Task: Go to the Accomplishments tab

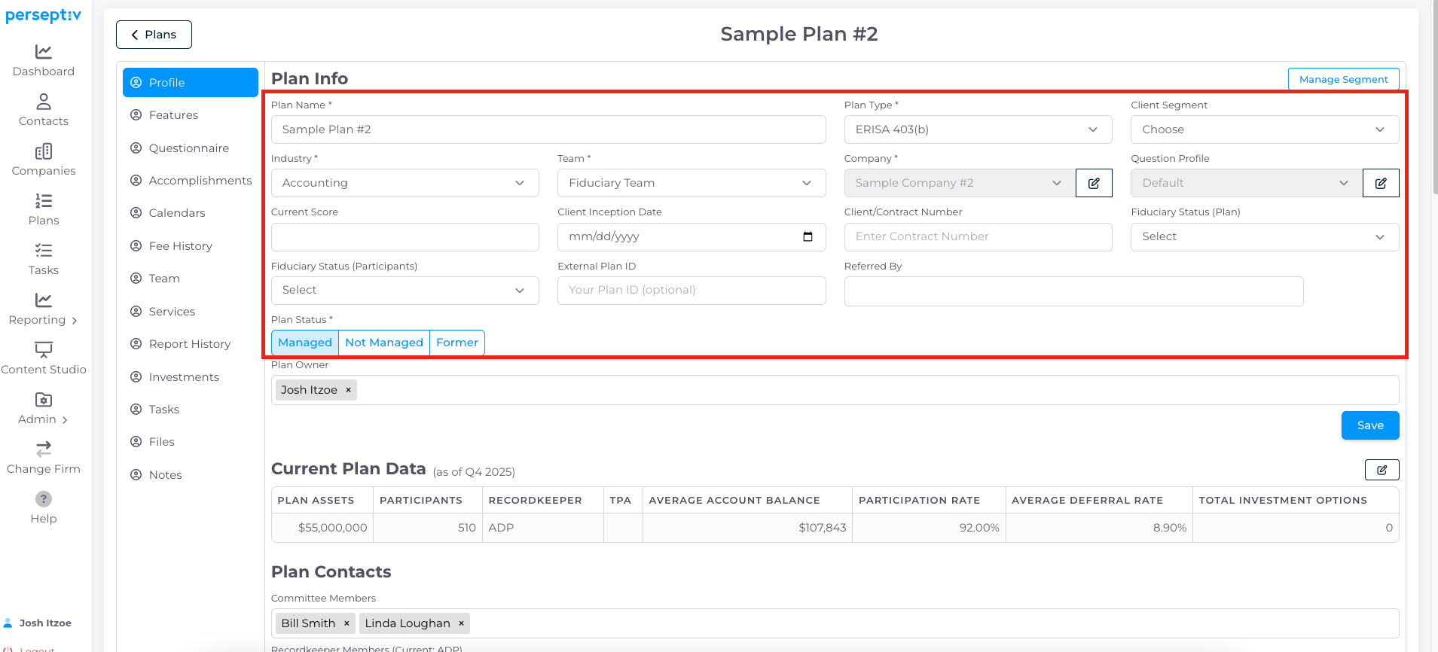Action: coord(191,181)
